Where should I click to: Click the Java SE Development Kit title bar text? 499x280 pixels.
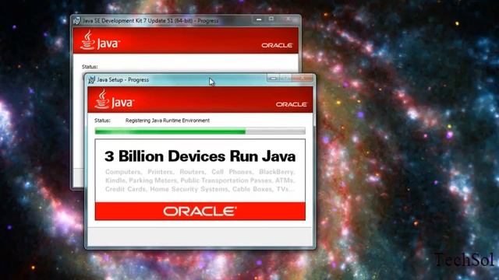click(x=150, y=21)
